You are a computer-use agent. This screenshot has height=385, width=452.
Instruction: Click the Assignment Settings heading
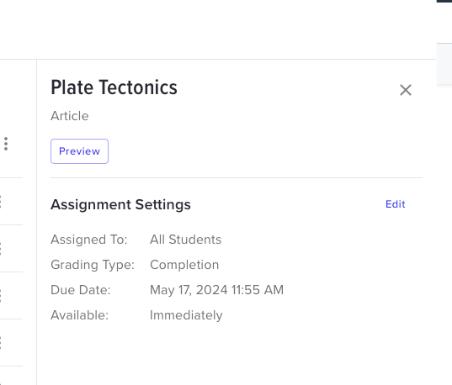tap(120, 205)
